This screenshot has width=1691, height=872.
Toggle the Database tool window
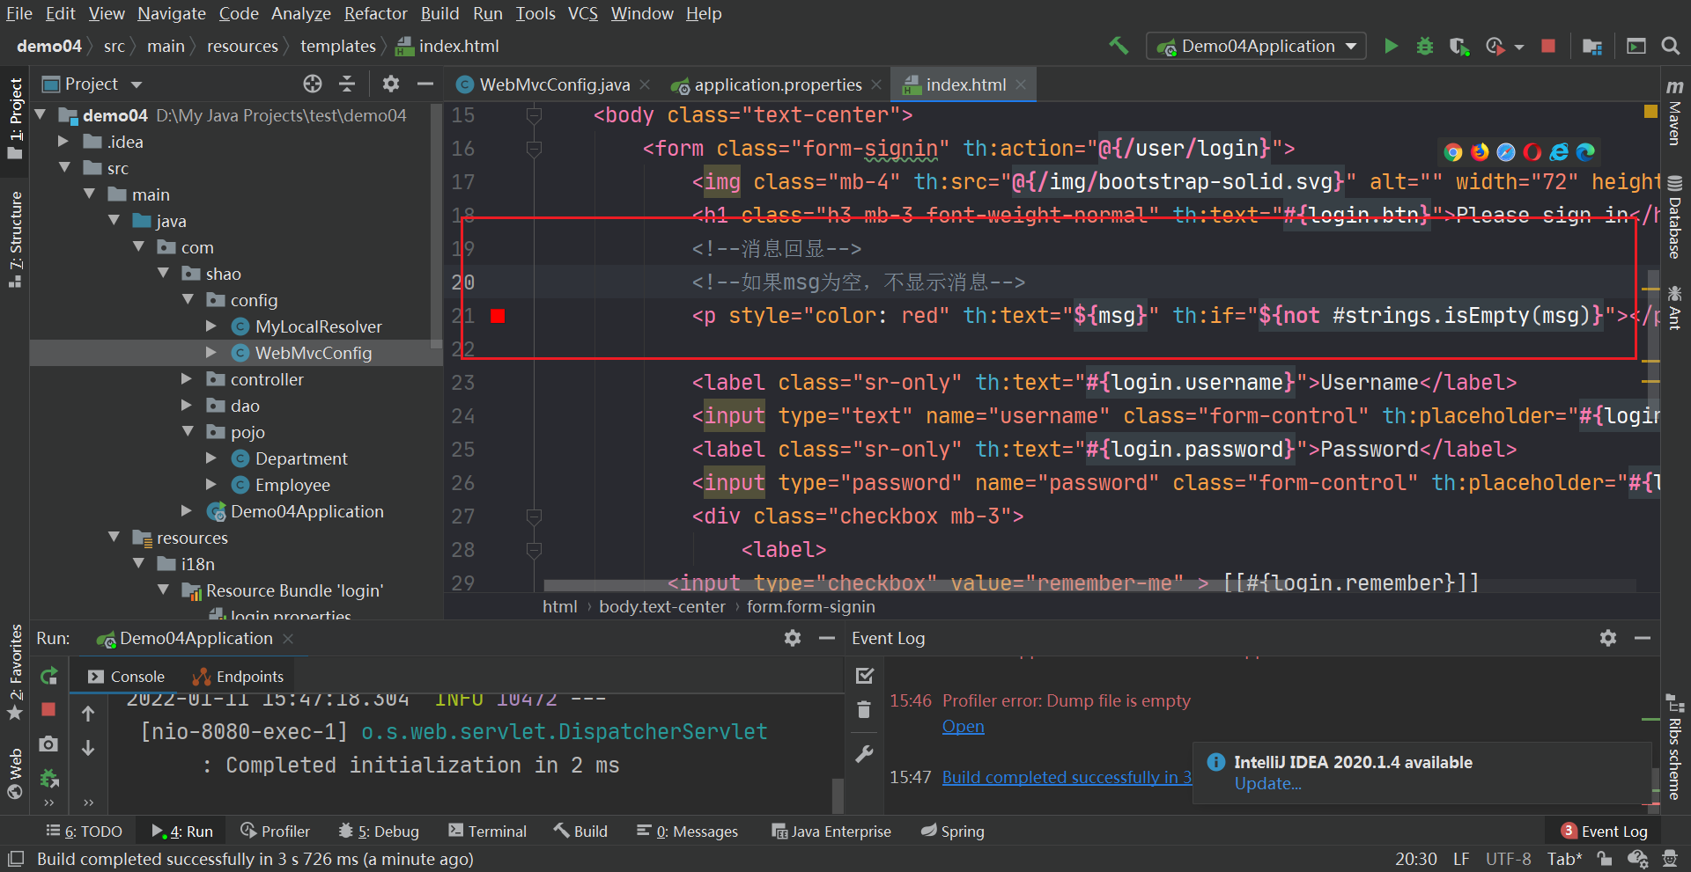tap(1674, 217)
